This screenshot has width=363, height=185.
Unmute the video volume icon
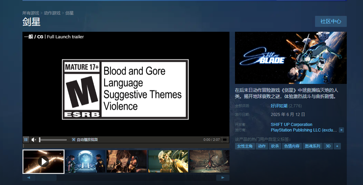click(x=34, y=140)
